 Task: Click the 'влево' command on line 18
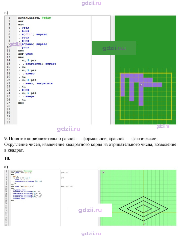[30, 74]
